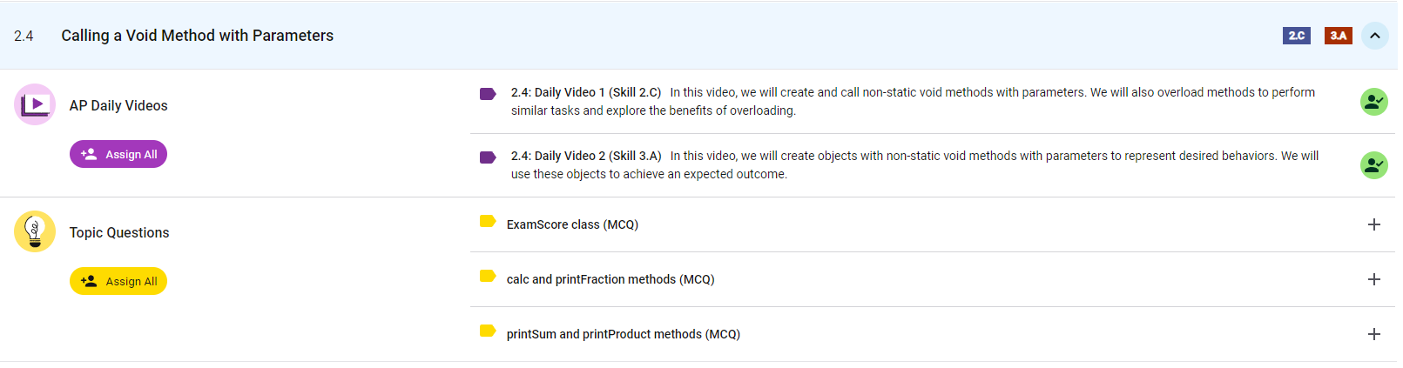Collapse the 2.4 topic section chevron
The height and width of the screenshot is (368, 1403).
[x=1374, y=36]
